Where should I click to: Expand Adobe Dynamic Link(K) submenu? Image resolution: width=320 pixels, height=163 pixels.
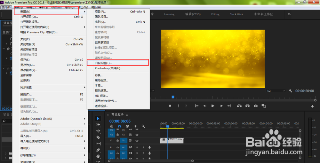pyautogui.click(x=50, y=119)
